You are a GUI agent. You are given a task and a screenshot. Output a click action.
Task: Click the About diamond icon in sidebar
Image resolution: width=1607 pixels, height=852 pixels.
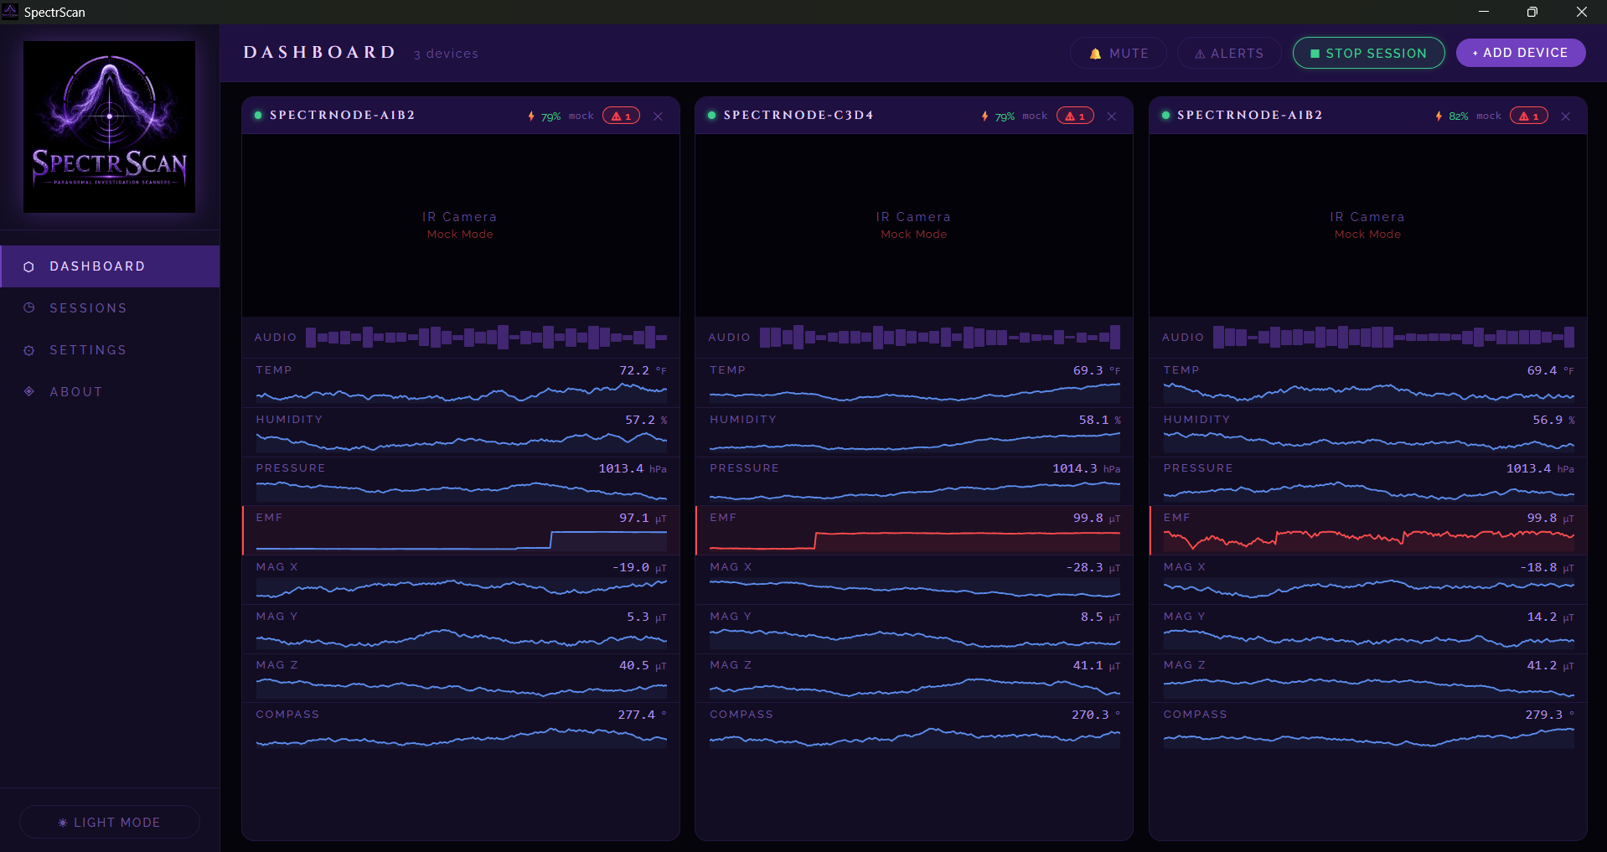tap(29, 391)
